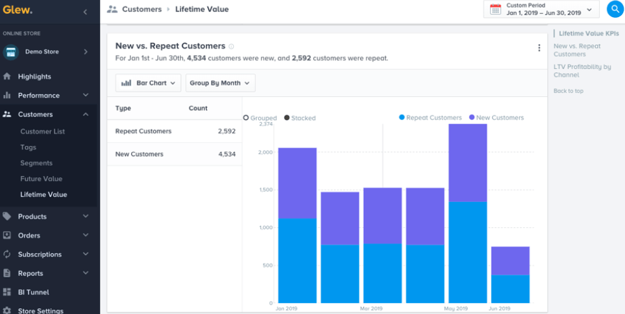Click the Orders inbox icon
Screen dimensions: 625x314
click(x=7, y=235)
